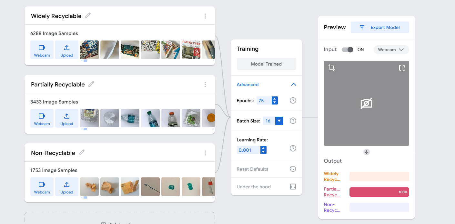
Task: Click Reset Defaults history icon
Action: (293, 169)
